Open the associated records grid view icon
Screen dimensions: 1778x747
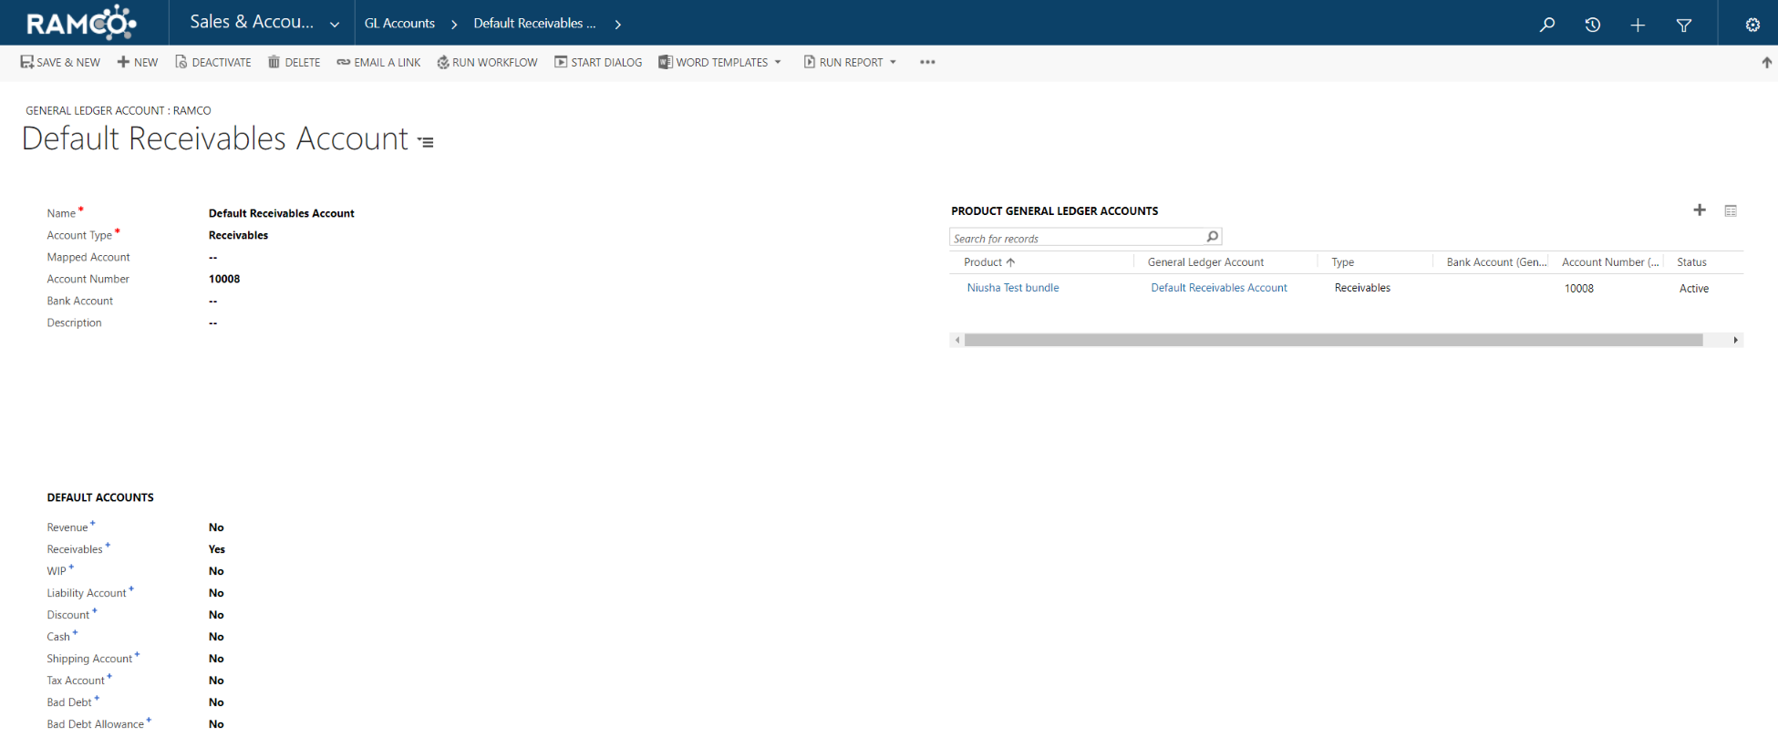(x=1731, y=210)
